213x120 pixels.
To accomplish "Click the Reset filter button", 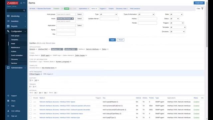I will 120,40.
